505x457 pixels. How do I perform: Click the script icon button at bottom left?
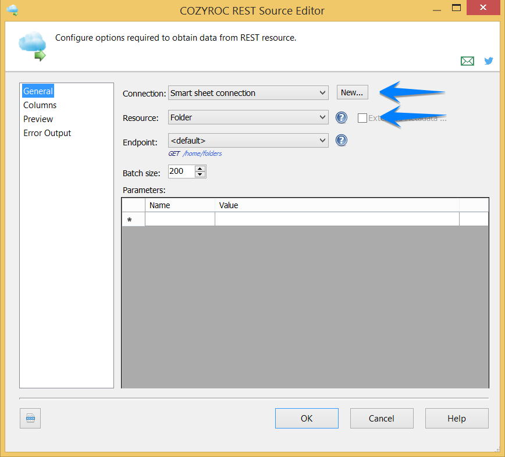pyautogui.click(x=30, y=418)
